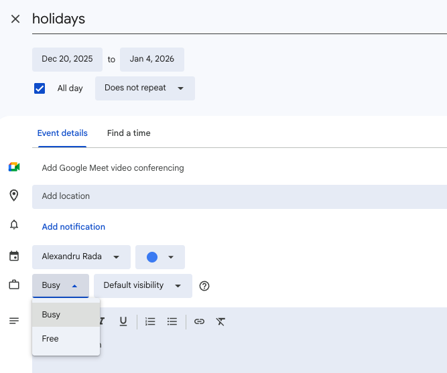The image size is (447, 373).
Task: Click the Google Meet camera icon
Action: (x=14, y=167)
